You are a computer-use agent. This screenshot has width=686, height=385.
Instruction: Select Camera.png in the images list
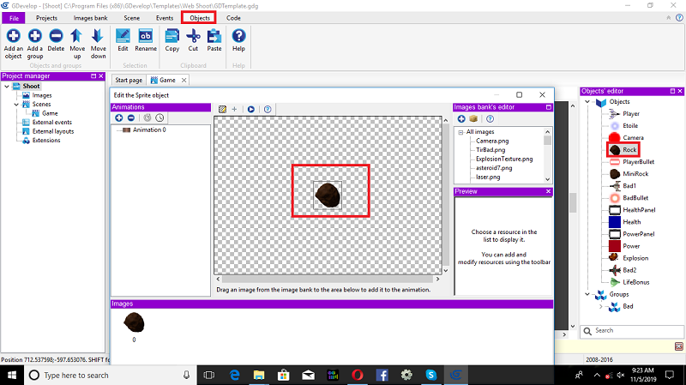[492, 141]
